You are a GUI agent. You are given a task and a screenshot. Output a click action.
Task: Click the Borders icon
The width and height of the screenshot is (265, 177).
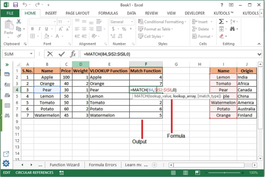click(x=33, y=36)
